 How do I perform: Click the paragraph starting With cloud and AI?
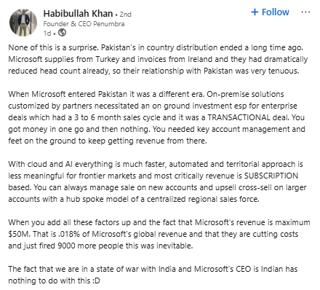(x=157, y=181)
